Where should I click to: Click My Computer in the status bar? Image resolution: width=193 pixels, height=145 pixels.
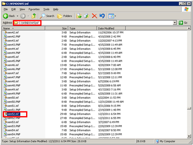tap(166, 141)
